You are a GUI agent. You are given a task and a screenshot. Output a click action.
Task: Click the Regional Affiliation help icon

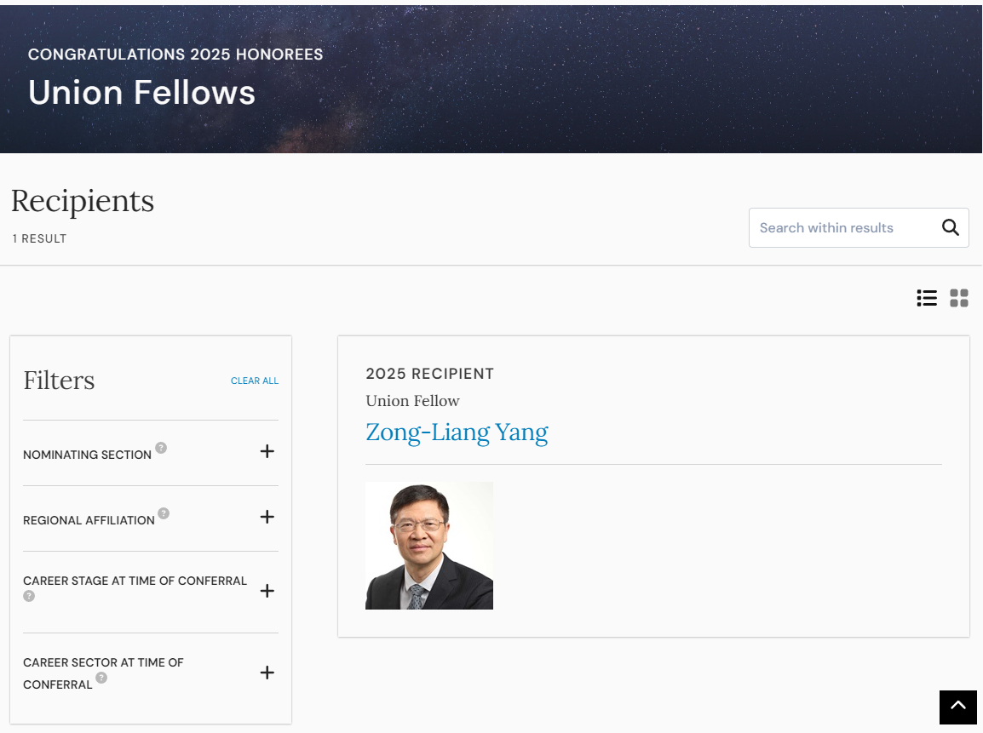tap(164, 513)
